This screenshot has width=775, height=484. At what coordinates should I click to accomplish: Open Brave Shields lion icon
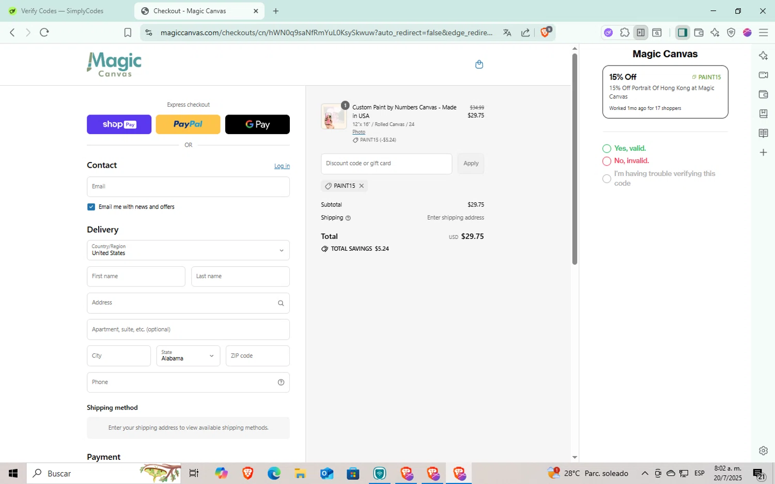(x=546, y=32)
